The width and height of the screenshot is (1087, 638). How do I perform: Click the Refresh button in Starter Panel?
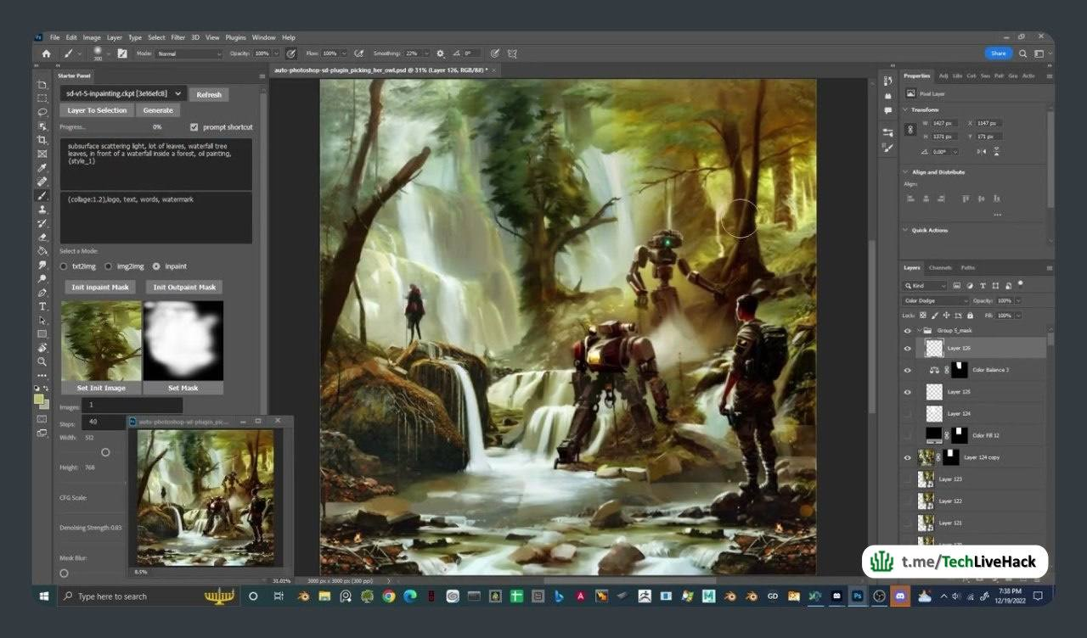pyautogui.click(x=209, y=94)
